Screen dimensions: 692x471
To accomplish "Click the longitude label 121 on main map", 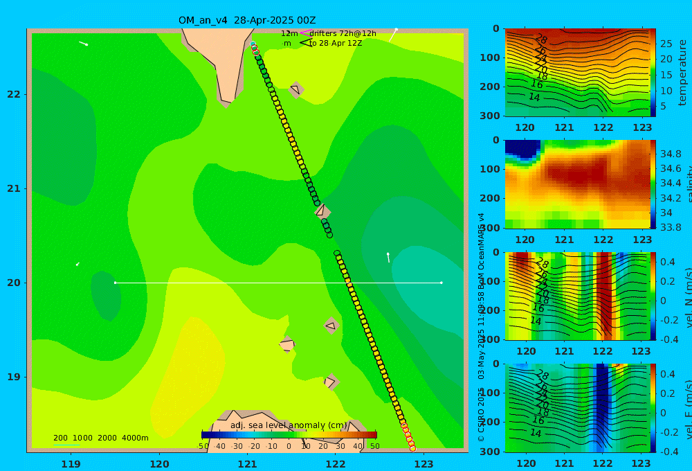I will click(248, 464).
